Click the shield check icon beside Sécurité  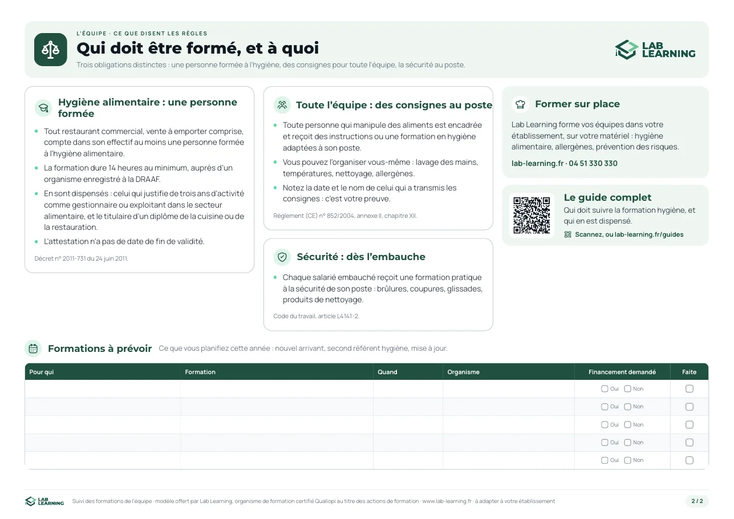click(x=282, y=257)
